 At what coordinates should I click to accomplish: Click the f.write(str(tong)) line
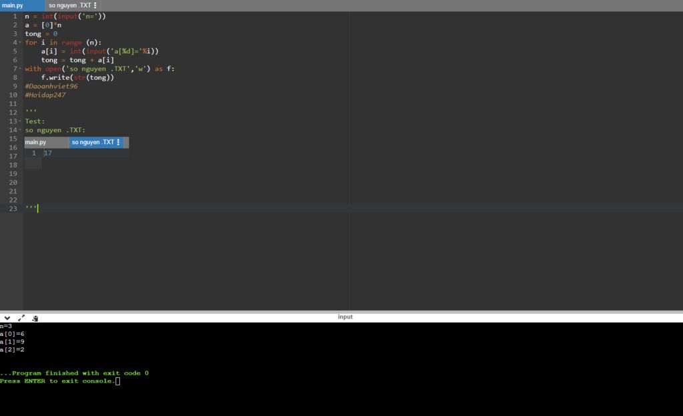(77, 77)
